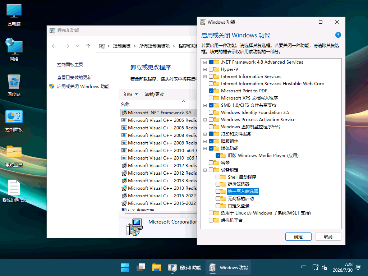
Task: Click the control panel icon in address bar
Action: (102, 46)
